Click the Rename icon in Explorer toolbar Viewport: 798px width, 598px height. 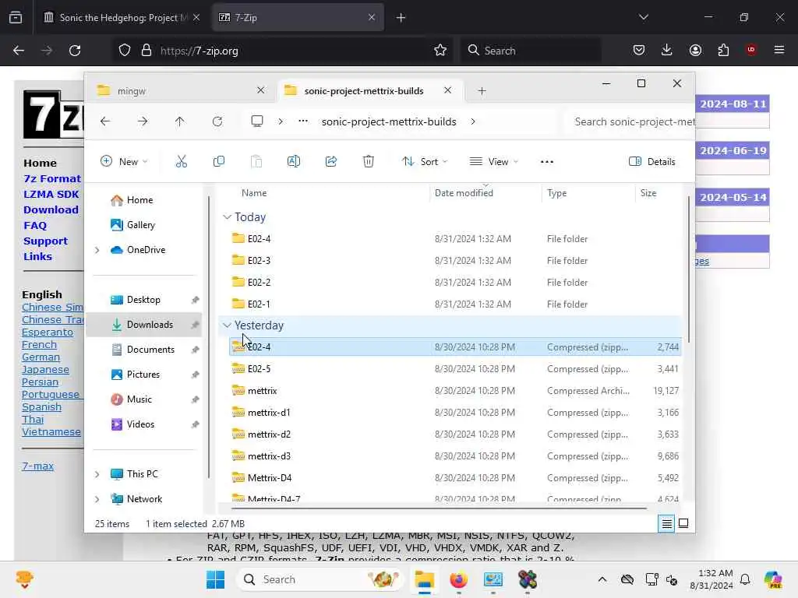(x=294, y=162)
